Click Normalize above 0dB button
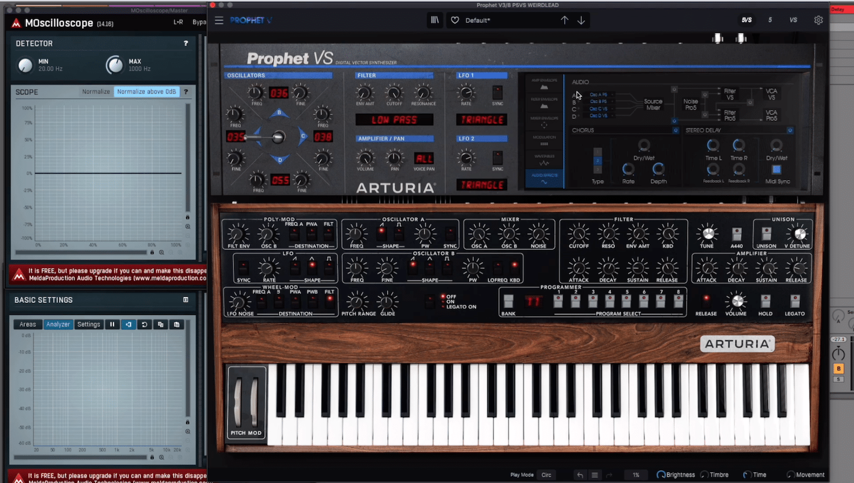Screen dimensions: 854x483 (x=147, y=92)
